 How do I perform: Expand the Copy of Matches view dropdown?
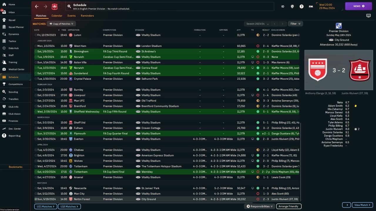(x=61, y=24)
